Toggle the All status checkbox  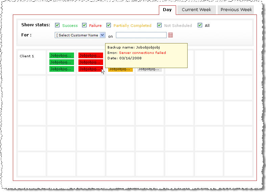[200, 25]
